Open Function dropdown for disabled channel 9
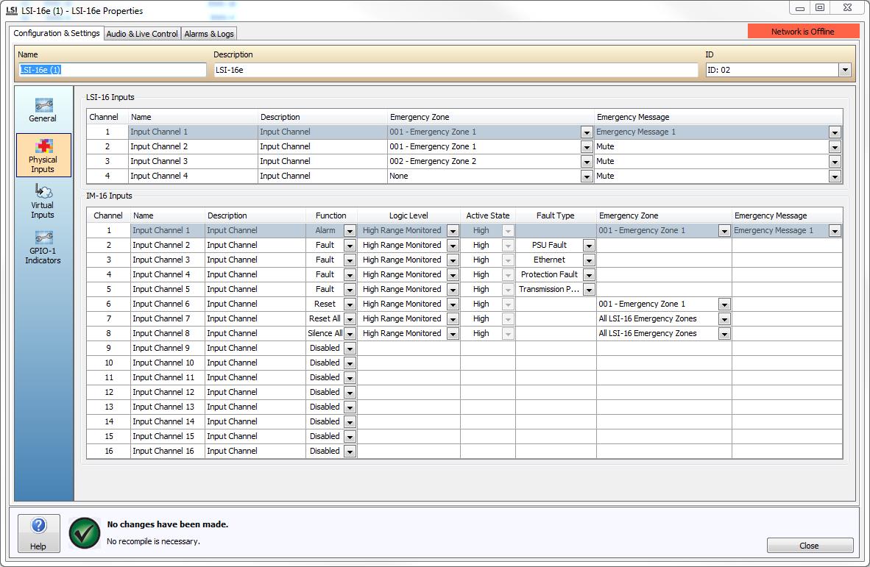Viewport: 870px width, 567px height. pyautogui.click(x=350, y=349)
